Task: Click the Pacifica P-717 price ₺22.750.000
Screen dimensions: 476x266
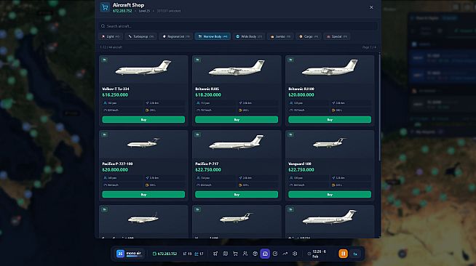Action: (x=208, y=169)
